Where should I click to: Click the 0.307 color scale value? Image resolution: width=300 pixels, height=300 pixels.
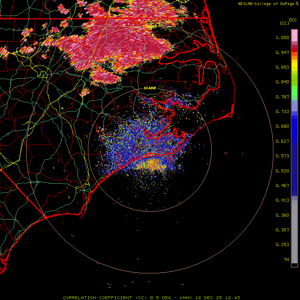tap(282, 230)
